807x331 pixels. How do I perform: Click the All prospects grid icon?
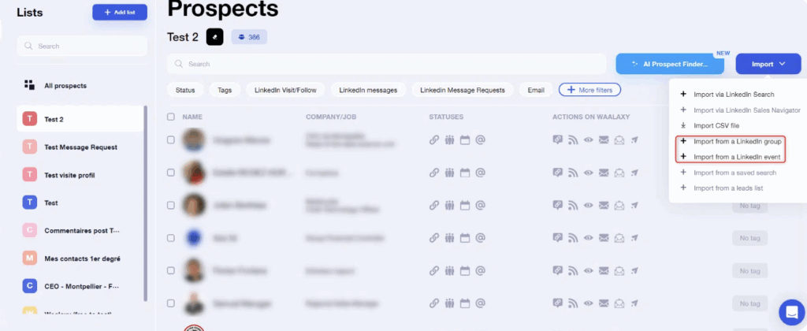click(30, 85)
